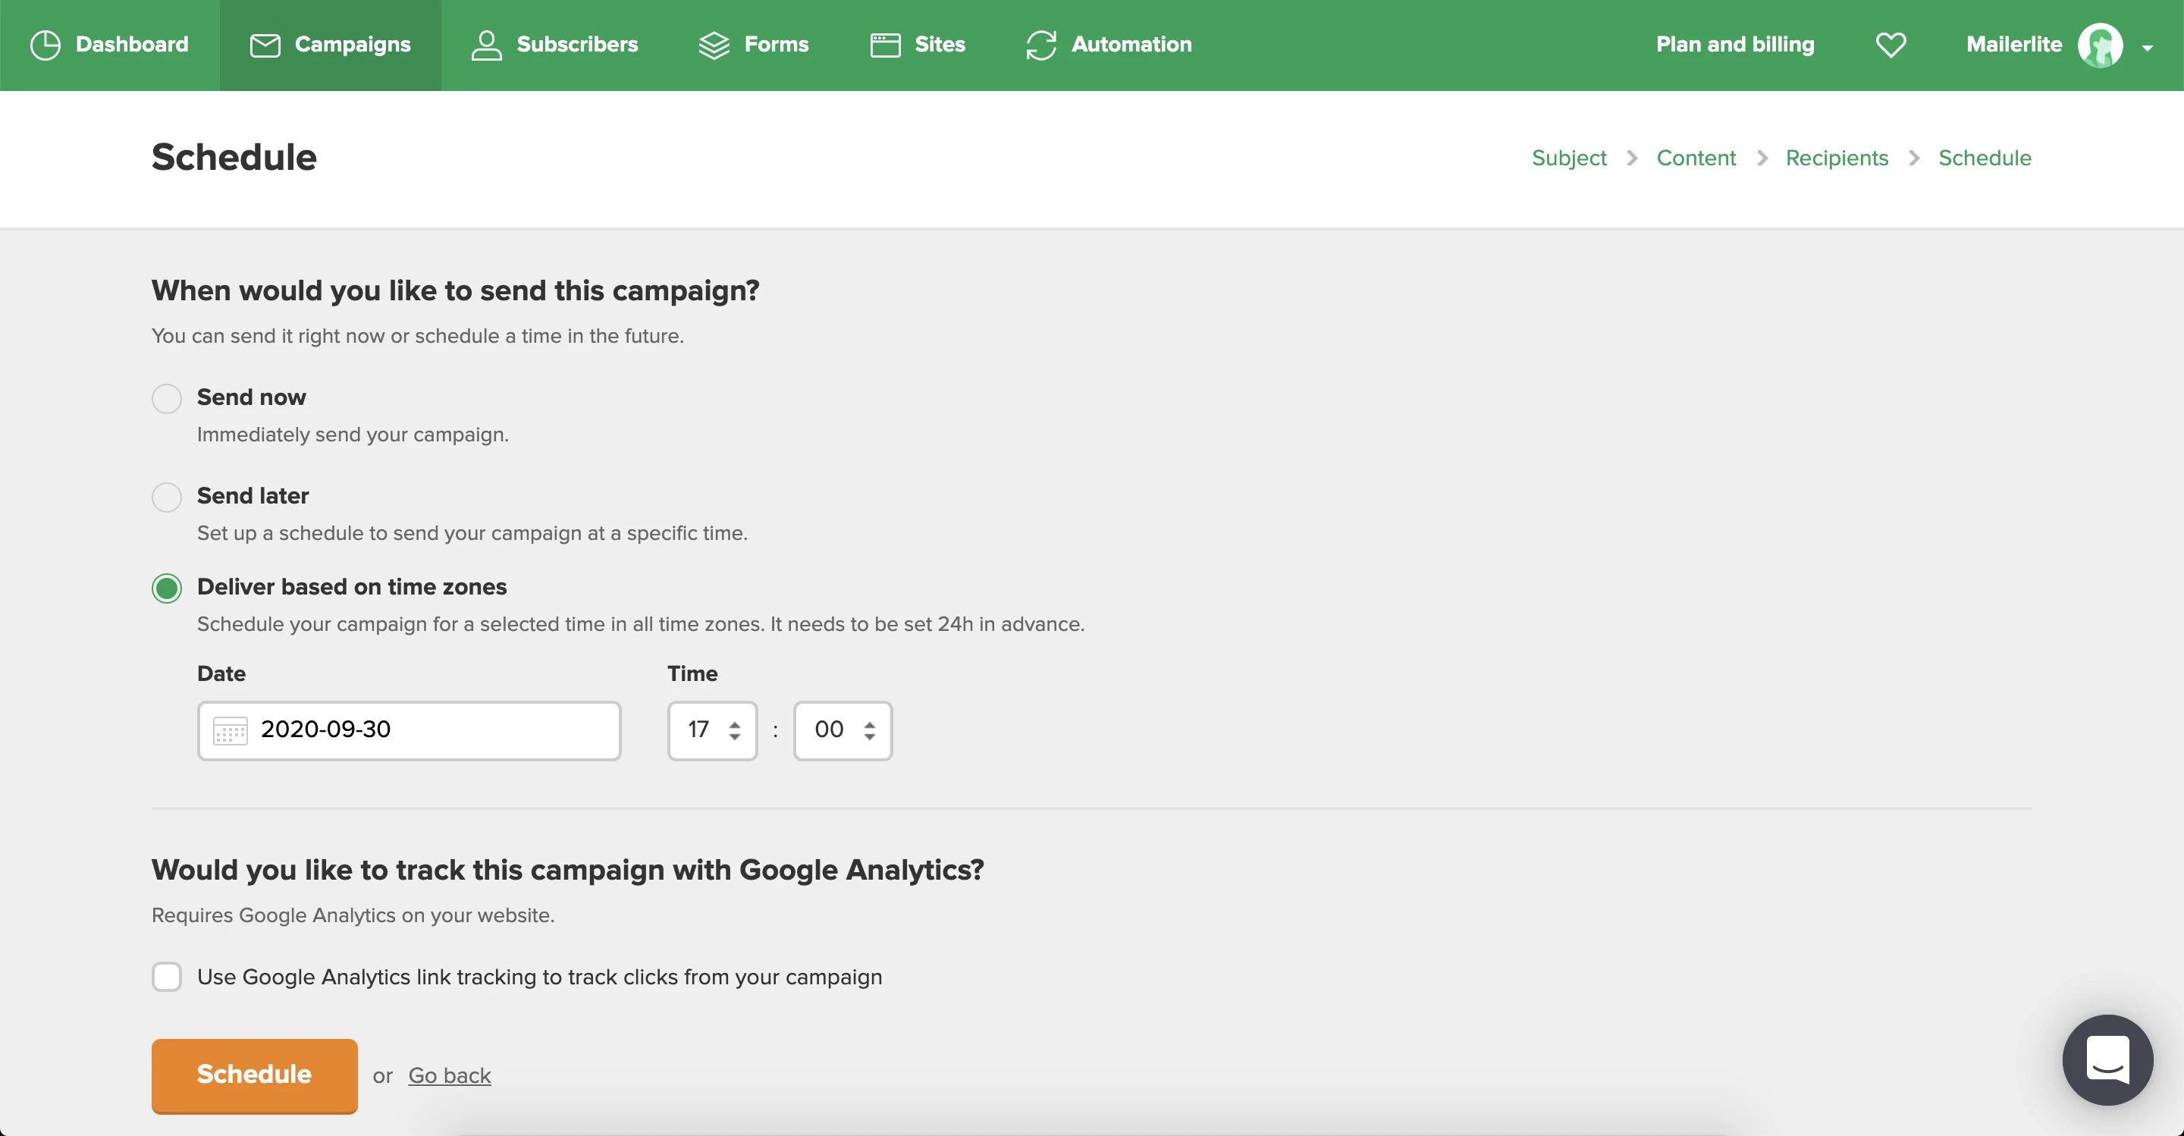
Task: Click the Go back link
Action: [450, 1075]
